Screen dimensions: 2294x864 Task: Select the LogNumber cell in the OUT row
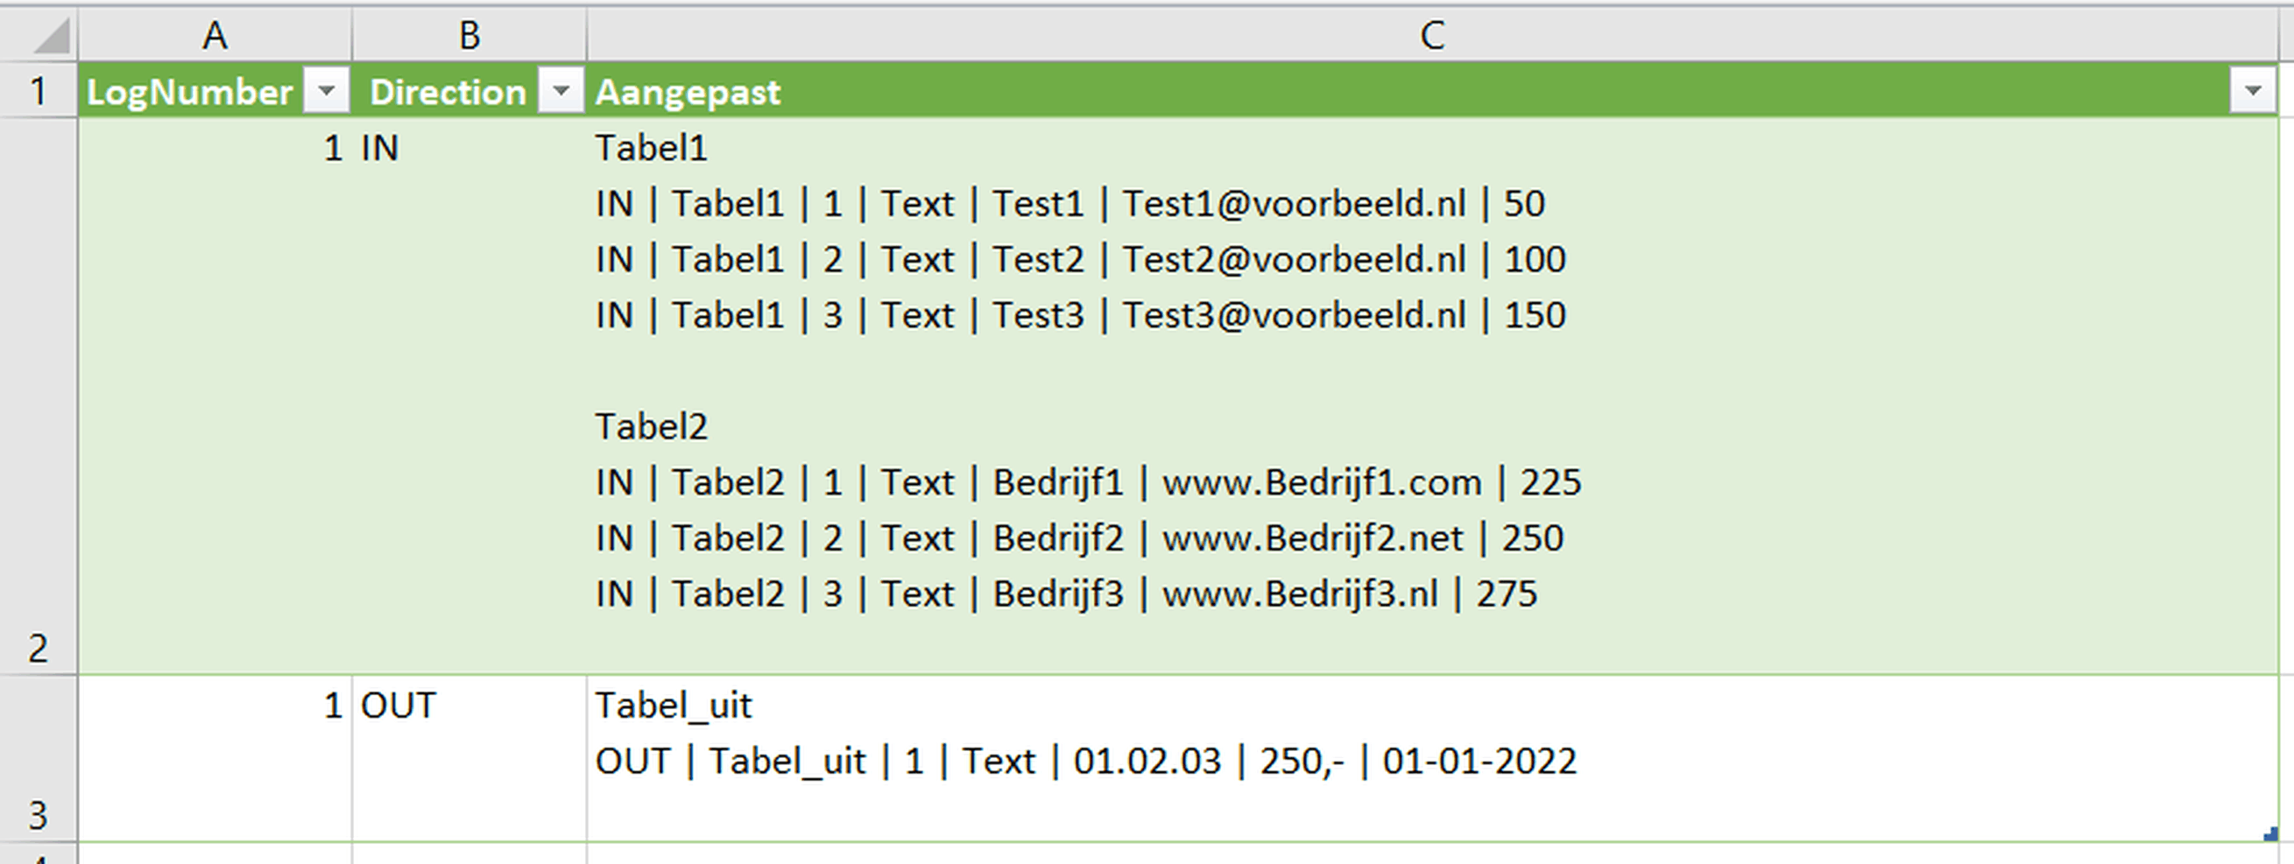(x=215, y=758)
